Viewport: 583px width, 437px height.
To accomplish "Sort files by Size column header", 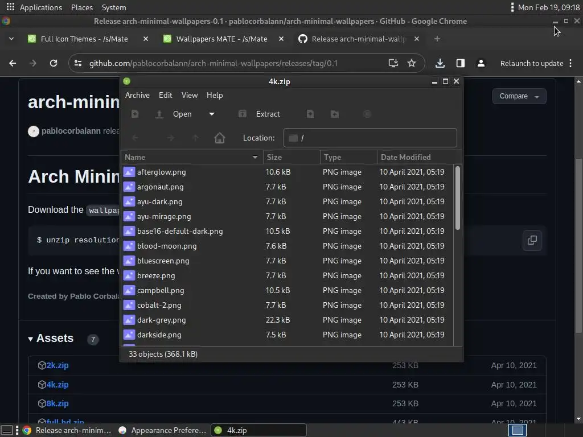I will [x=291, y=157].
